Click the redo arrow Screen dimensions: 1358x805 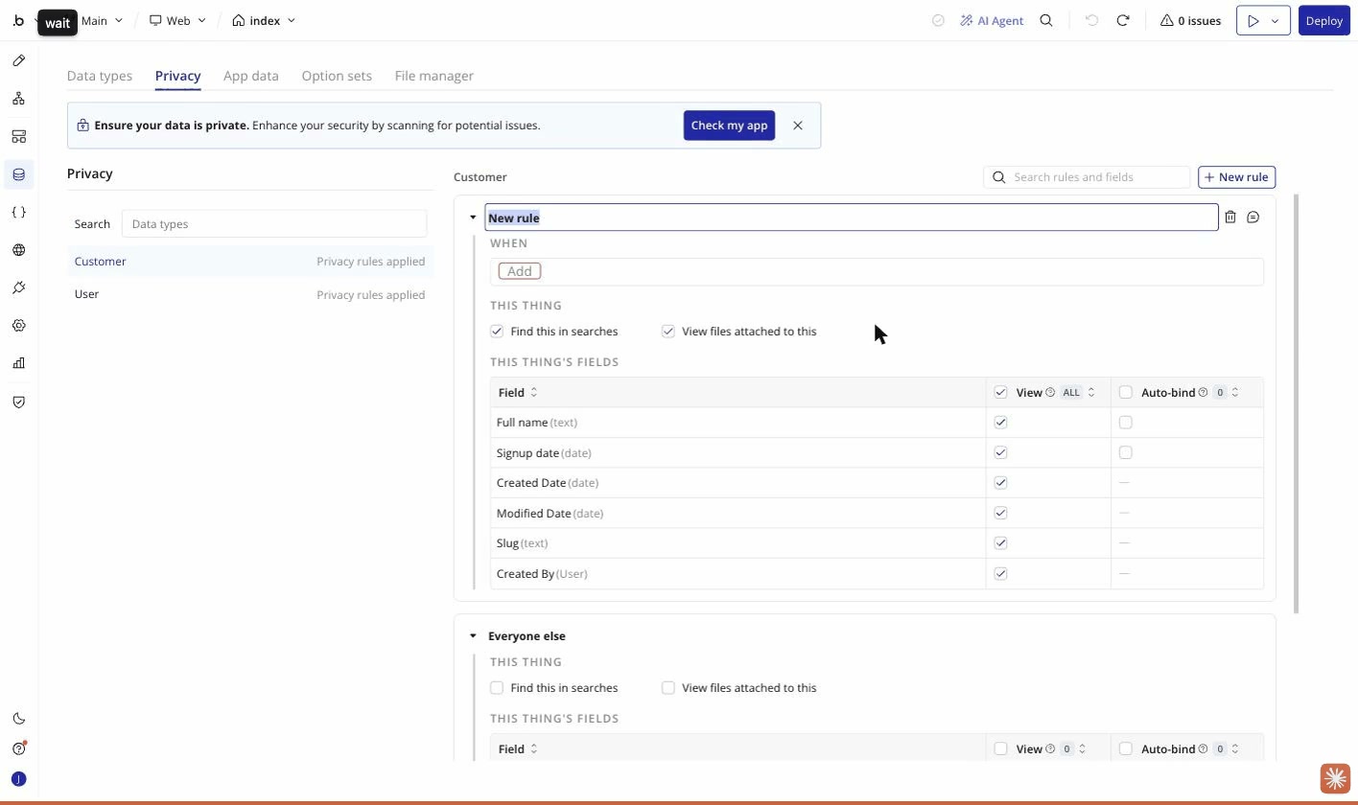pos(1123,20)
